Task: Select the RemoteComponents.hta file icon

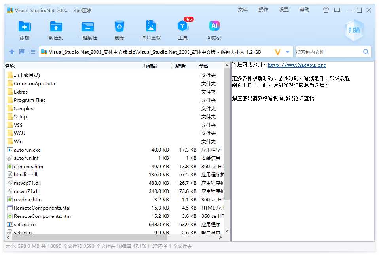Action: click(10, 208)
